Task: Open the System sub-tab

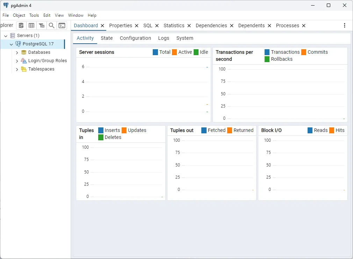Action: 185,38
